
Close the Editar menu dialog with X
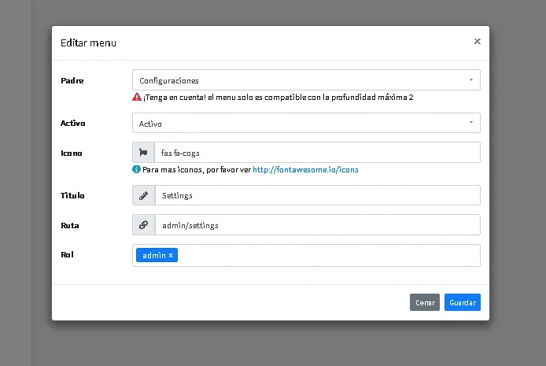point(477,42)
